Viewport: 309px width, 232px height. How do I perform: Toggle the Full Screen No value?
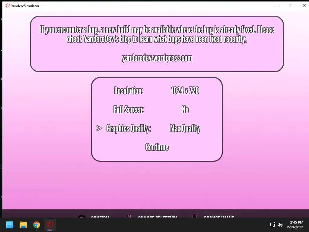coord(185,109)
